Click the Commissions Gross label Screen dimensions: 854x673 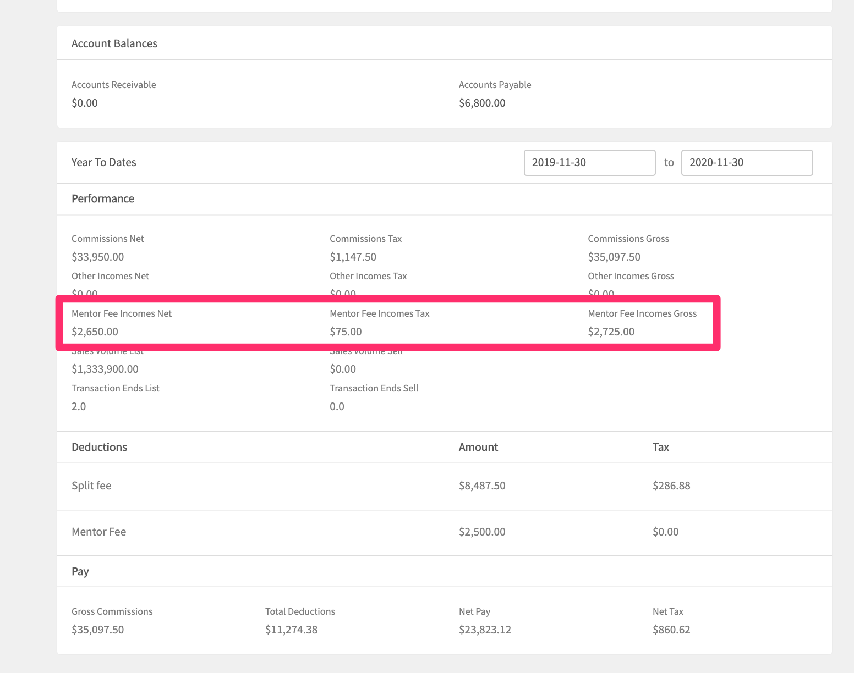628,239
